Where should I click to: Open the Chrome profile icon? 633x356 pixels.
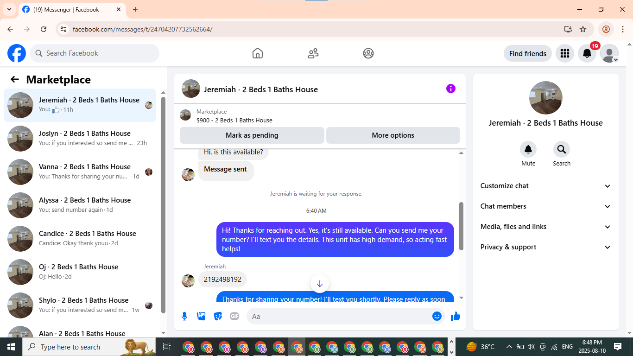tap(606, 29)
